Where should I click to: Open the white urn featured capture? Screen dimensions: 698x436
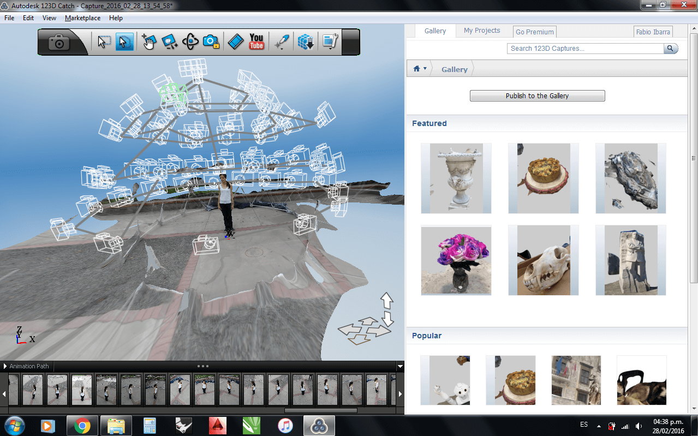[x=456, y=178]
